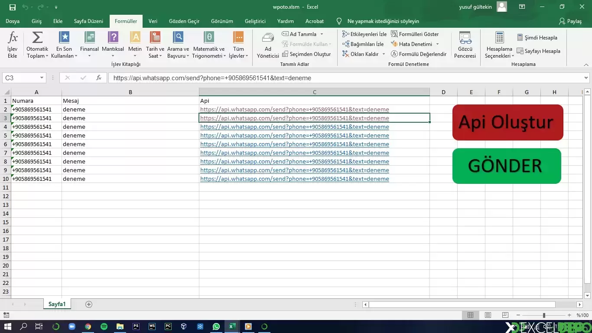The width and height of the screenshot is (592, 333).
Task: Save the workbook with the floppy icon
Action: pyautogui.click(x=12, y=7)
